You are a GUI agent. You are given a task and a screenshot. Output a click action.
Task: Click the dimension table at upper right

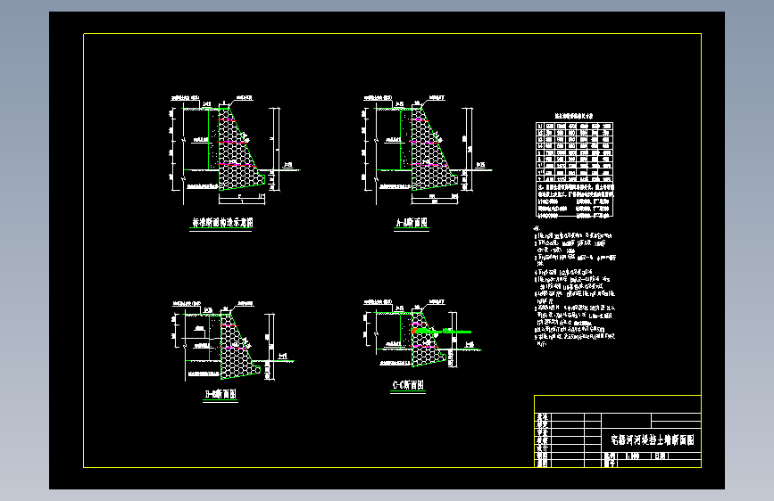pyautogui.click(x=575, y=169)
